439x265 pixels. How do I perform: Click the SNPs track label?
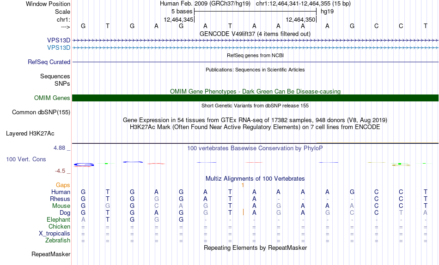[x=62, y=83]
